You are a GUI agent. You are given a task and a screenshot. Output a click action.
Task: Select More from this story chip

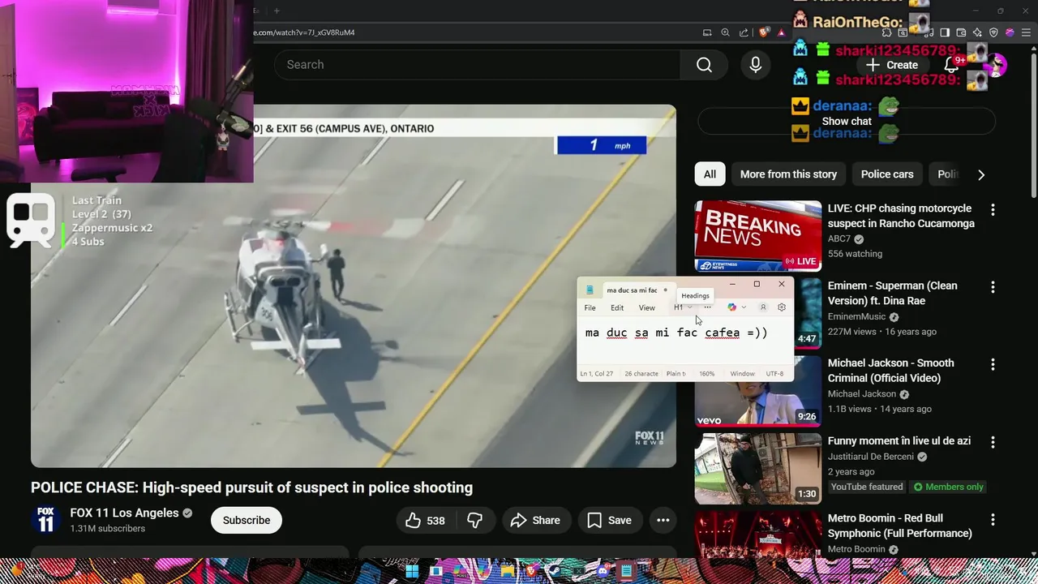(788, 174)
